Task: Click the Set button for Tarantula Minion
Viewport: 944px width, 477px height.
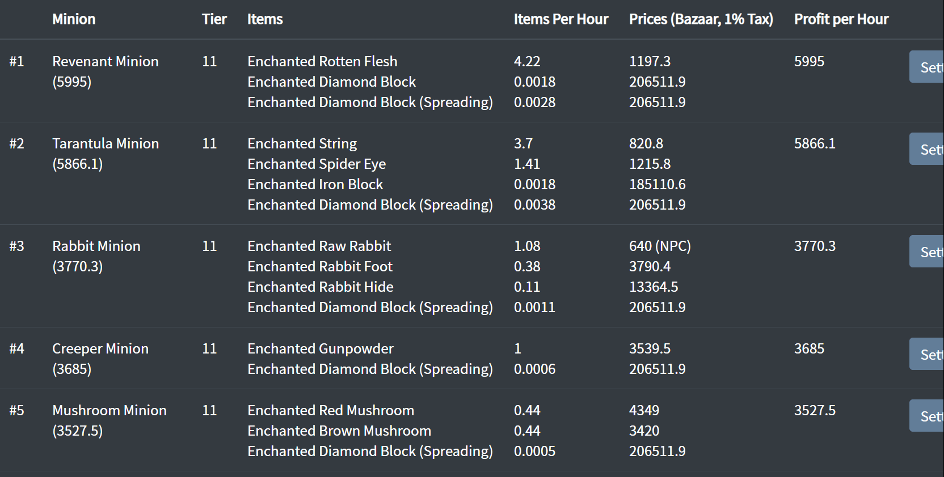Action: pos(928,149)
